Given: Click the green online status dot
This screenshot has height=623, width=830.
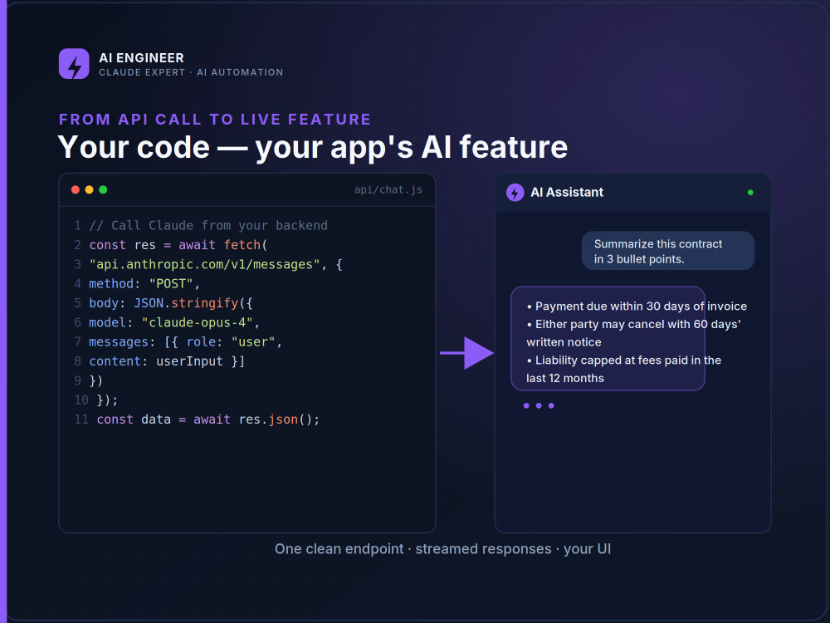Looking at the screenshot, I should point(750,193).
